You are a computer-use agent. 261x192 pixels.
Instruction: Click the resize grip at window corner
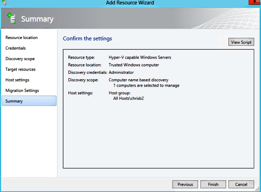click(x=257, y=189)
